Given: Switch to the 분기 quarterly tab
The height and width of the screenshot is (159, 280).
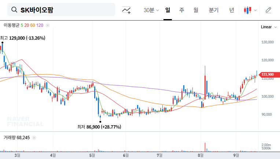Looking at the screenshot, I should pyautogui.click(x=214, y=10).
